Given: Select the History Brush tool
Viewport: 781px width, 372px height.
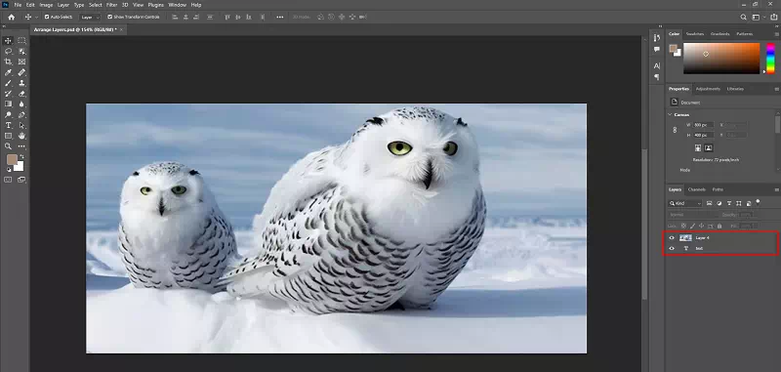Looking at the screenshot, I should (x=8, y=94).
